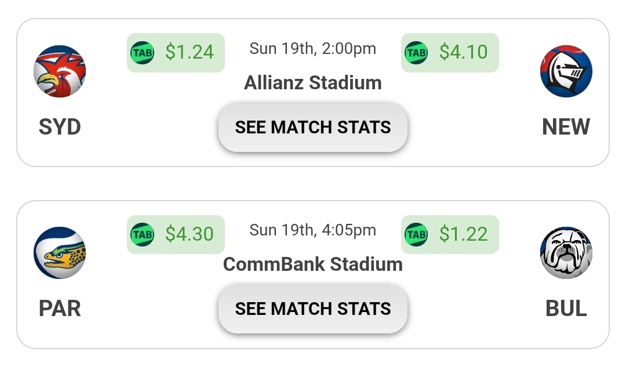
Task: Click the NEW team abbreviation
Action: click(566, 127)
